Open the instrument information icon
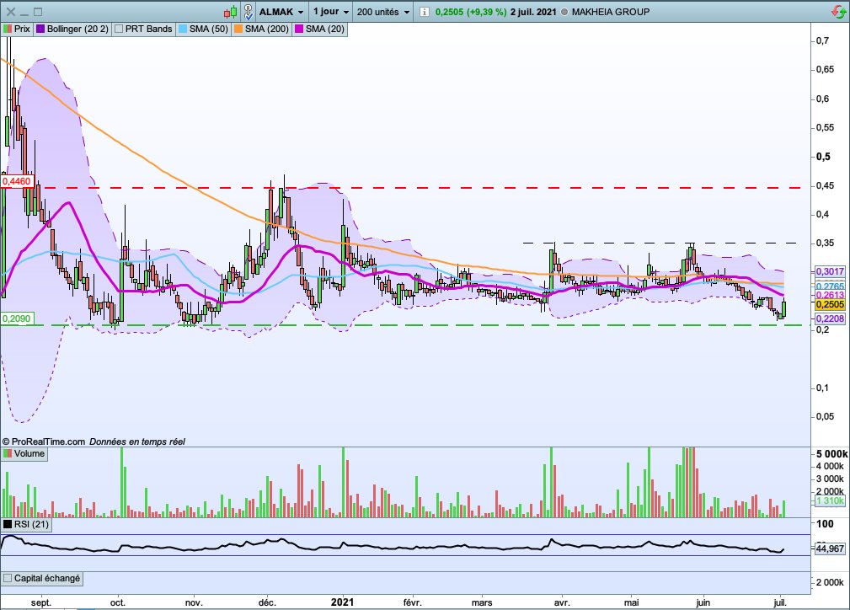The image size is (850, 610). click(x=425, y=12)
